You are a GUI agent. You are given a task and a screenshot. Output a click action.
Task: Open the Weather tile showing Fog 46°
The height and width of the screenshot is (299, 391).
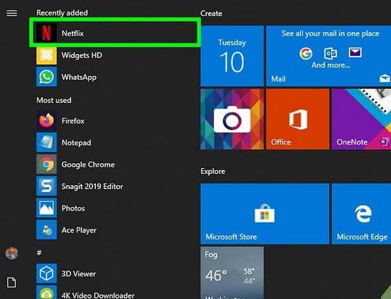tap(232, 273)
